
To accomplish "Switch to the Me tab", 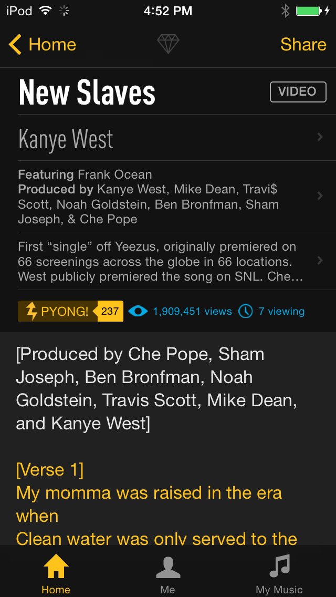I will 168,573.
